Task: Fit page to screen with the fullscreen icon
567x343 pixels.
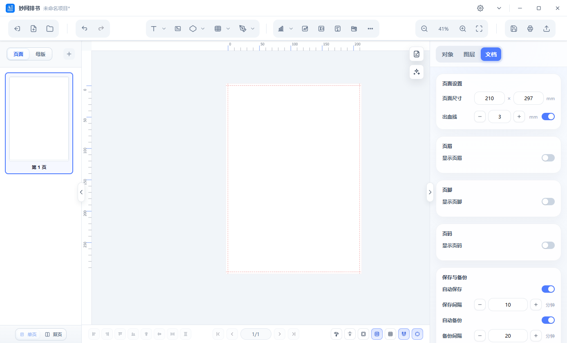Action: click(479, 29)
